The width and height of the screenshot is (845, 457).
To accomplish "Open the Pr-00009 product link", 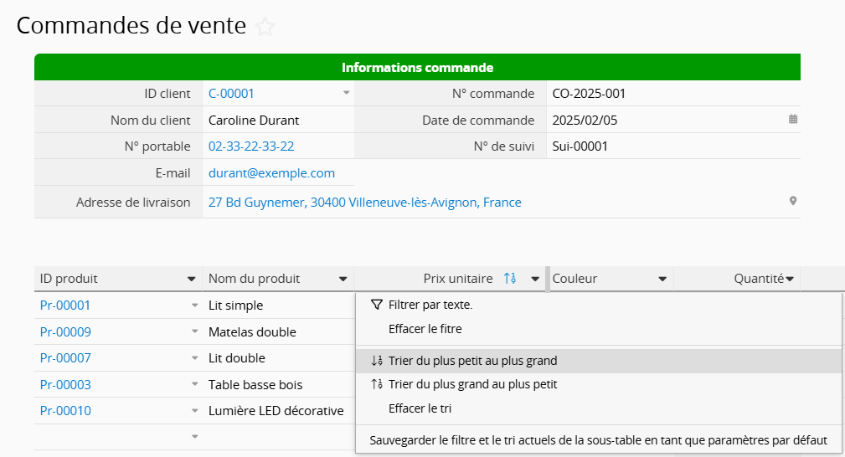I will tap(65, 332).
